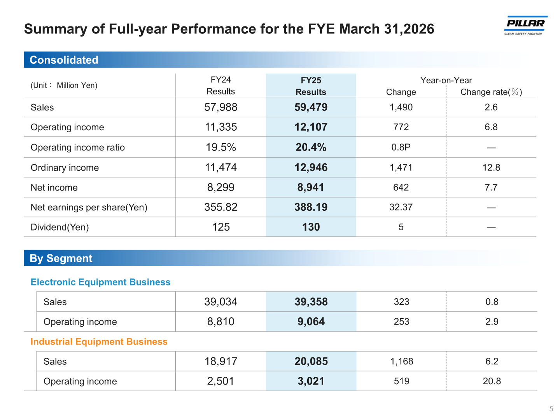
Task: Select FY25 net income 8,941
Action: 311,187
